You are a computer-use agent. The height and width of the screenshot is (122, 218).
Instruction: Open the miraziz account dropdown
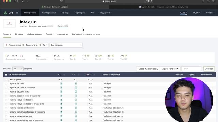210,13
